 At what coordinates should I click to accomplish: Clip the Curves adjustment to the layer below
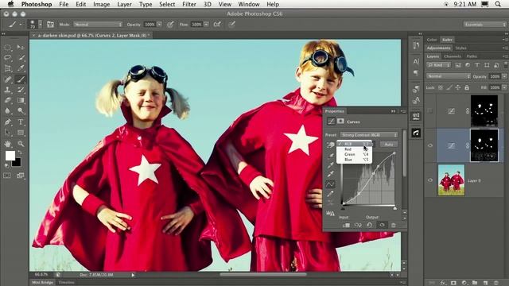pyautogui.click(x=347, y=225)
